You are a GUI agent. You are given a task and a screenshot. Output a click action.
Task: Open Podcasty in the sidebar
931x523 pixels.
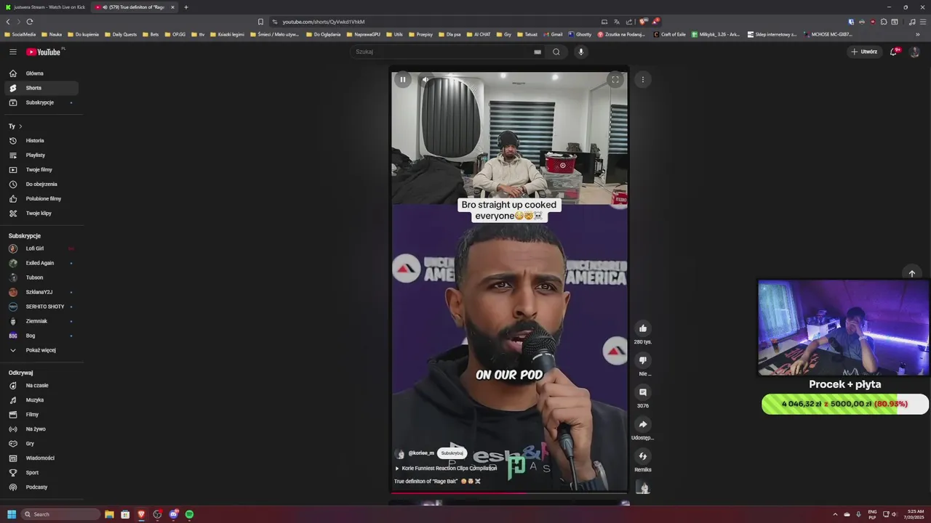click(41, 487)
